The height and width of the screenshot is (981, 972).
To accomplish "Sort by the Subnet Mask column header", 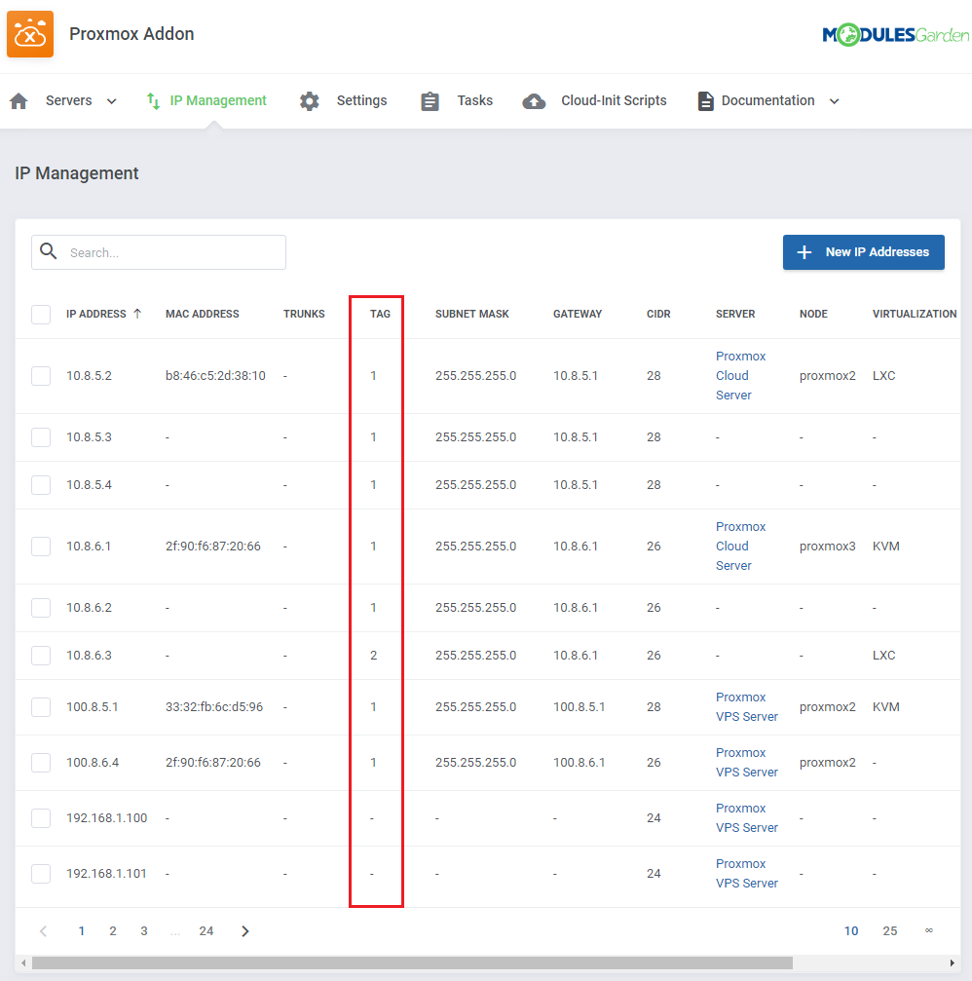I will point(472,314).
